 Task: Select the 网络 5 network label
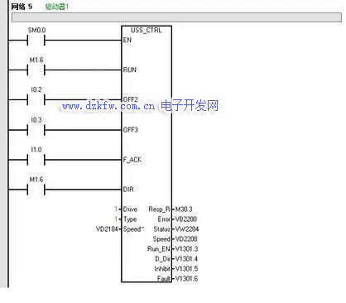22,7
